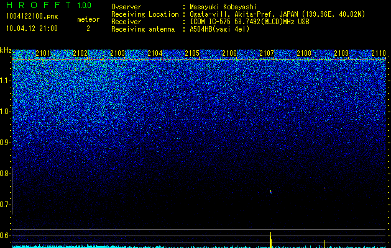Click the 0.8 kHz axis label
391x248 pixels.
(x=6, y=174)
